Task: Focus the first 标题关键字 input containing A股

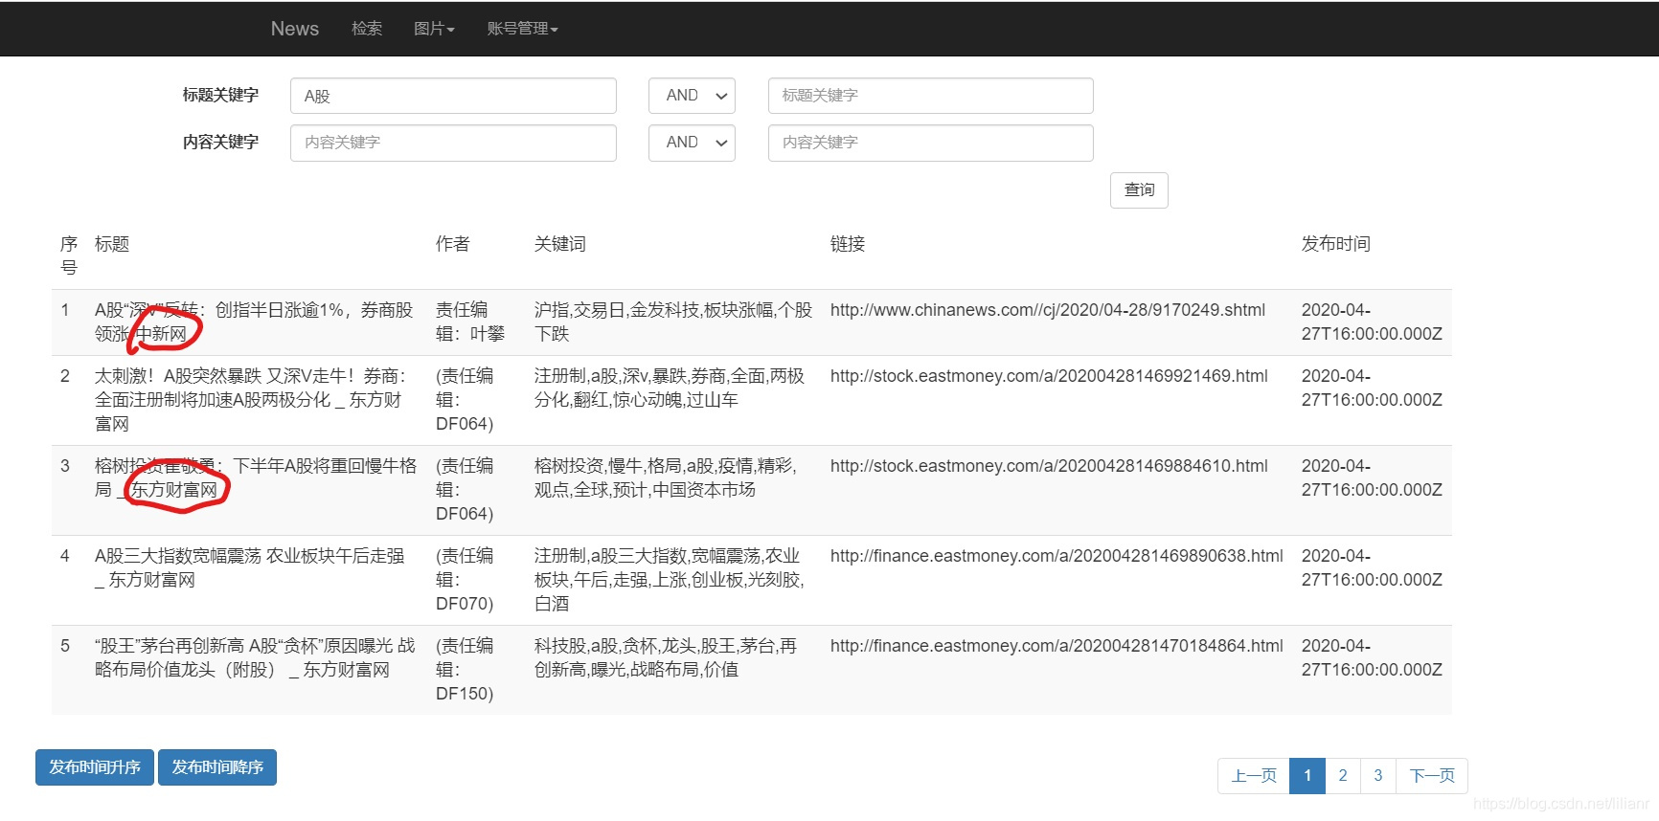Action: (453, 96)
